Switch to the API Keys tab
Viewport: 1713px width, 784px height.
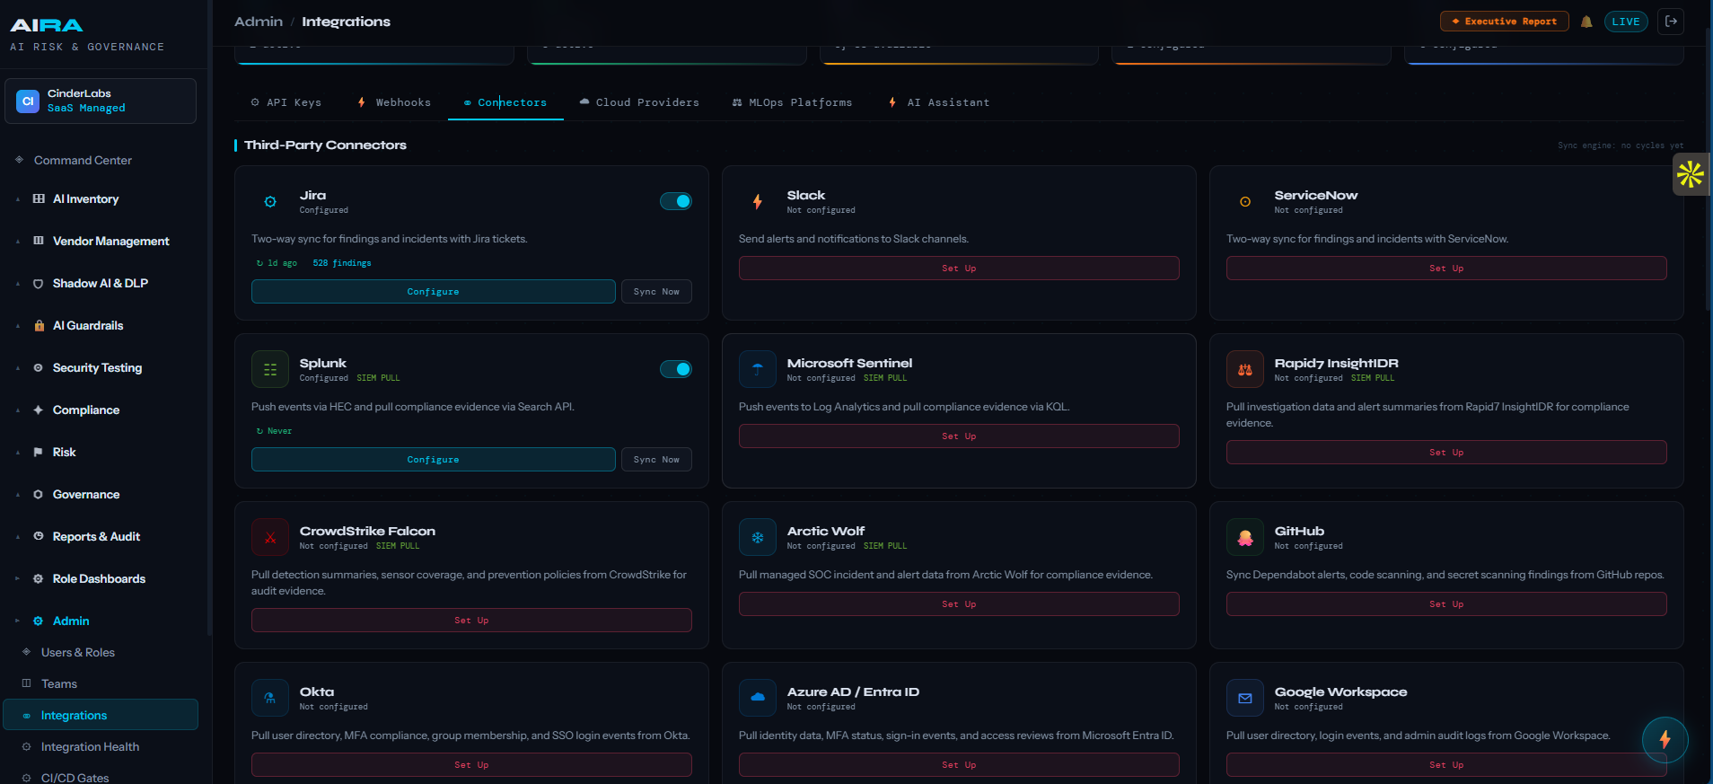tap(286, 102)
